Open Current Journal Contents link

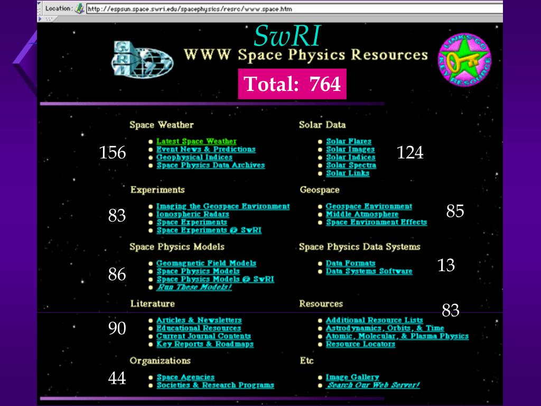(203, 336)
